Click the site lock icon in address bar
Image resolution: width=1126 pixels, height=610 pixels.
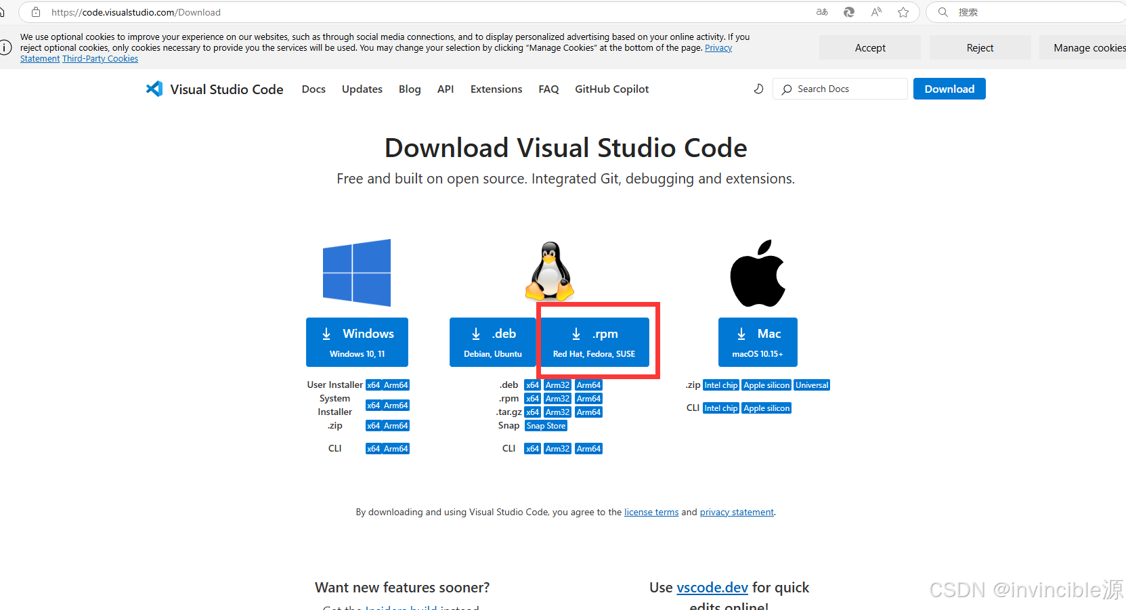[x=36, y=12]
